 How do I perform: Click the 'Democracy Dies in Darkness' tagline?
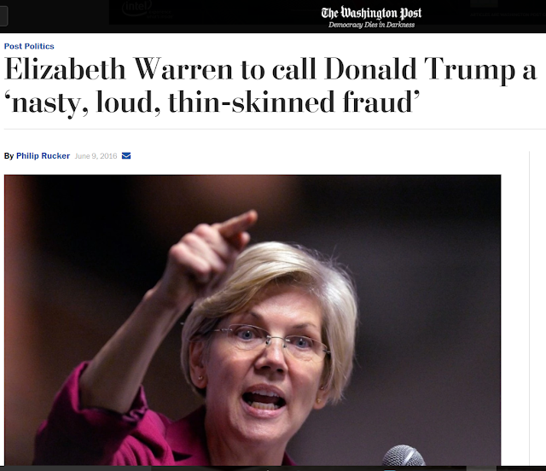click(x=372, y=25)
